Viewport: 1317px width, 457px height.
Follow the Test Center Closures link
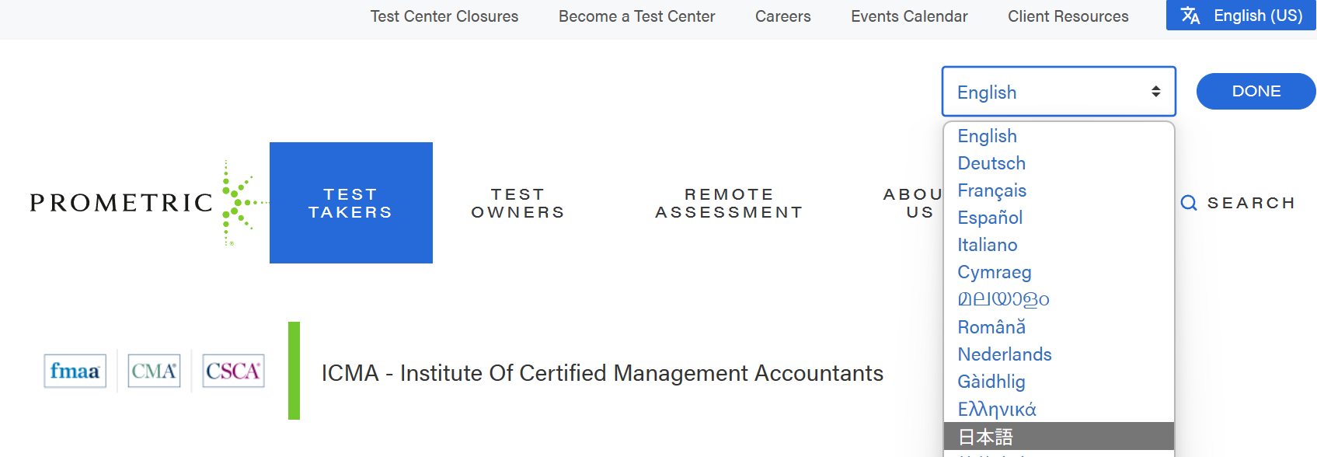(x=444, y=16)
